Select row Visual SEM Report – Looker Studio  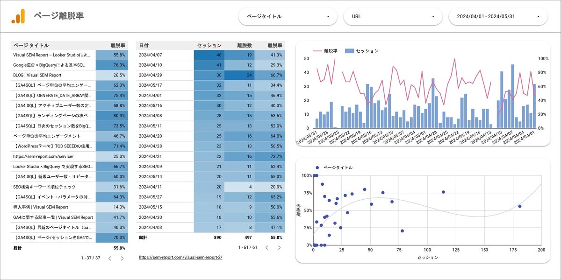coord(69,55)
